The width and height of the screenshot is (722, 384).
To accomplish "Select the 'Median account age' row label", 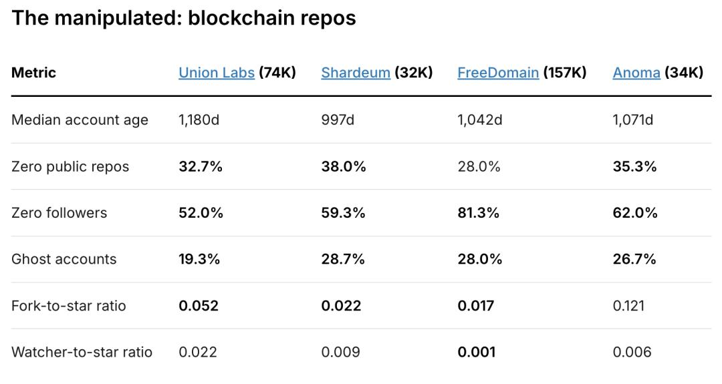I will (80, 120).
